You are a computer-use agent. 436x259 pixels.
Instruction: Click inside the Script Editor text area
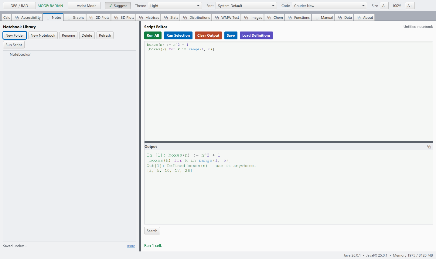[x=288, y=91]
